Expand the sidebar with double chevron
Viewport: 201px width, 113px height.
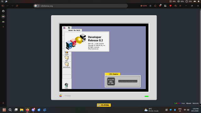pyautogui.click(x=3, y=103)
